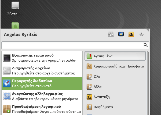
Task: Select the Άλλα category
Action: coord(115,87)
